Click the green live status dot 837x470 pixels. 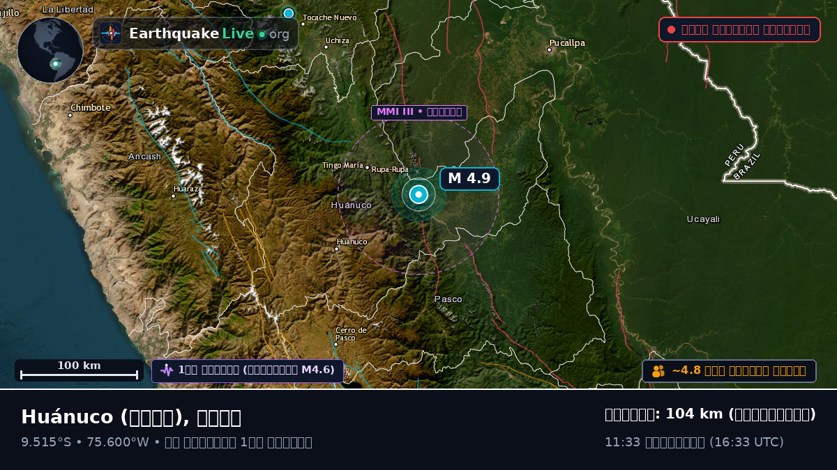[262, 34]
